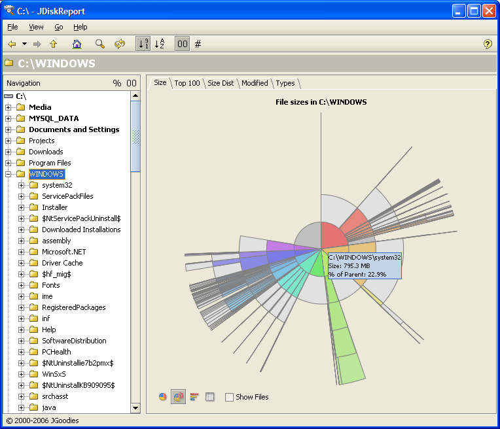
Task: Expand the Microsoft.NET folder node
Action: (22, 252)
